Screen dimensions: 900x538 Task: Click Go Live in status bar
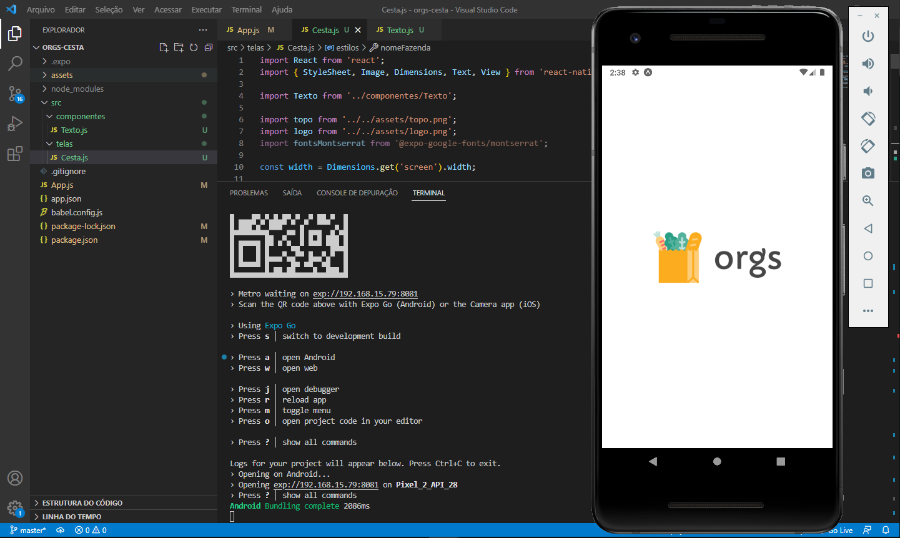point(841,531)
